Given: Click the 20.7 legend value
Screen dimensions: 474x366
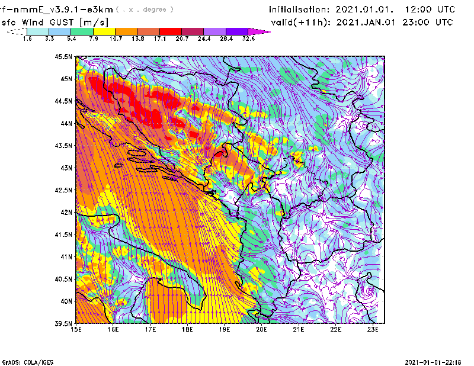Looking at the screenshot, I should [182, 38].
